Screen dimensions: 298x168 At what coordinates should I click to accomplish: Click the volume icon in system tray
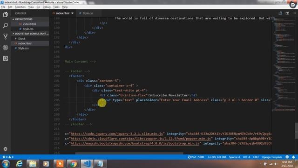point(275,164)
